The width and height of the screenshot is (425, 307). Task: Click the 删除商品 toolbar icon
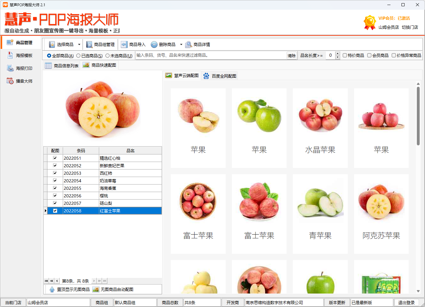154,44
